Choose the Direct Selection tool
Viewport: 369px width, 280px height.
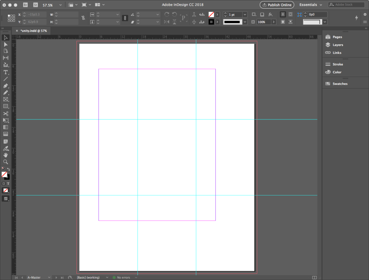(6, 44)
